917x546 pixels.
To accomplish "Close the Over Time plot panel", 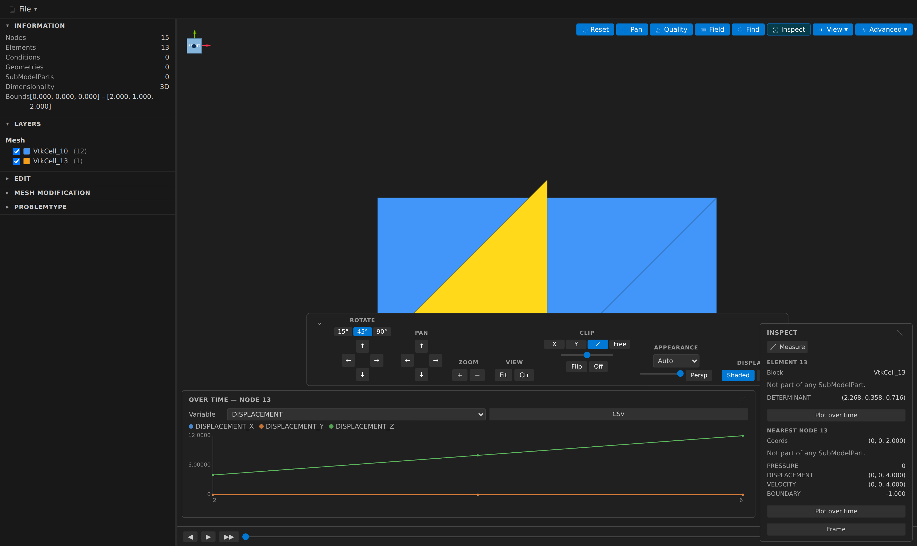I will point(743,400).
